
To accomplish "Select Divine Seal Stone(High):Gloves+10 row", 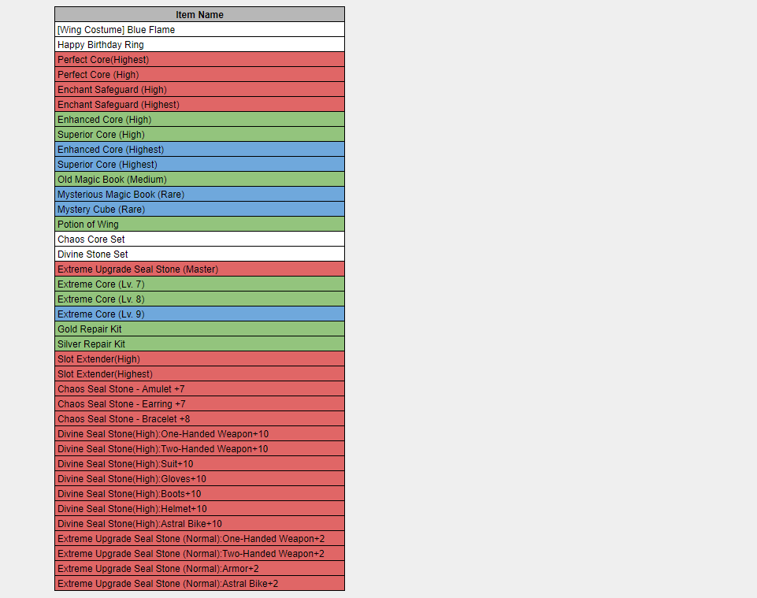I will click(199, 479).
